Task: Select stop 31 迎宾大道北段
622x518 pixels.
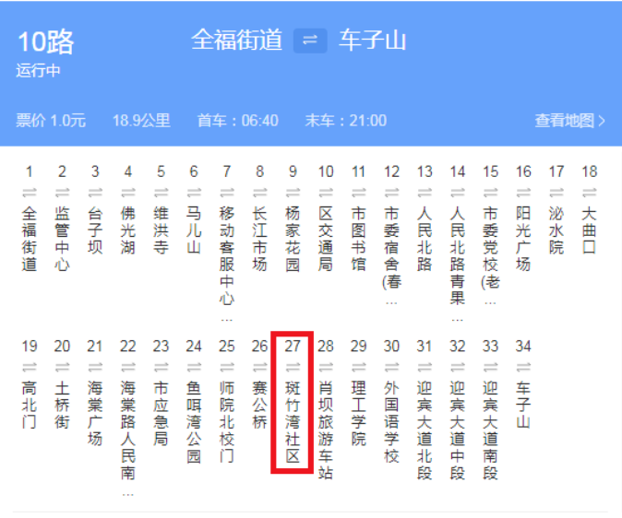Action: click(425, 430)
